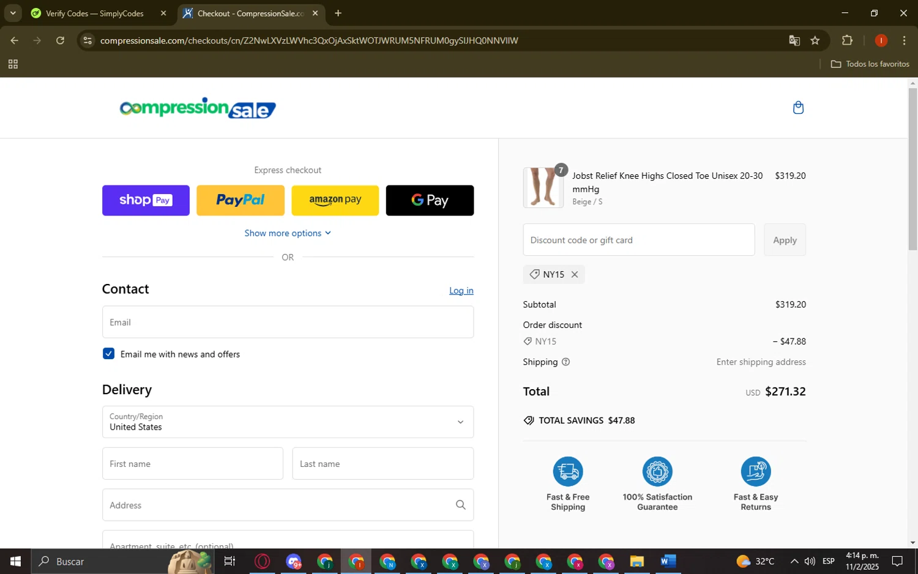Open Word from the taskbar
Screen dimensions: 918x574
tap(668, 561)
